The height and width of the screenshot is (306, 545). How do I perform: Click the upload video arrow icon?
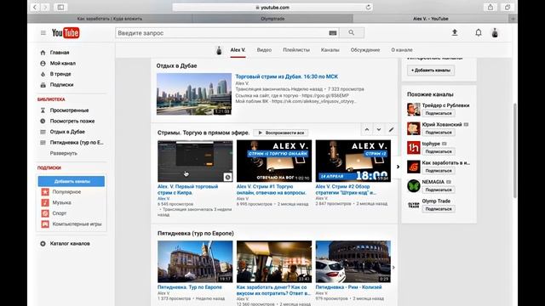pos(454,32)
